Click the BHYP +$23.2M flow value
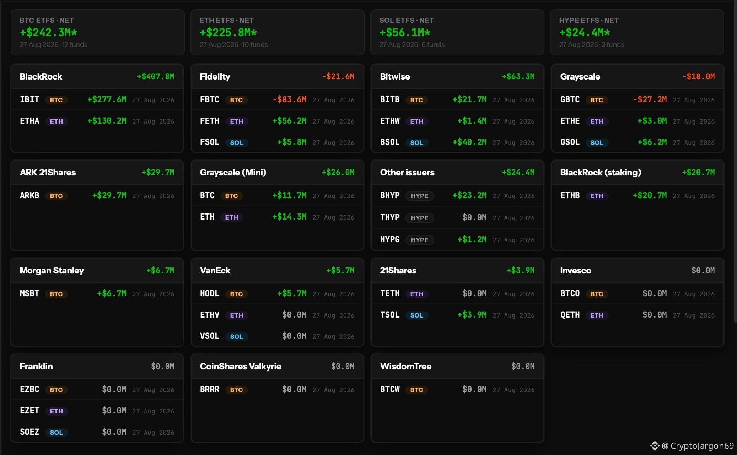This screenshot has width=737, height=455. [470, 195]
